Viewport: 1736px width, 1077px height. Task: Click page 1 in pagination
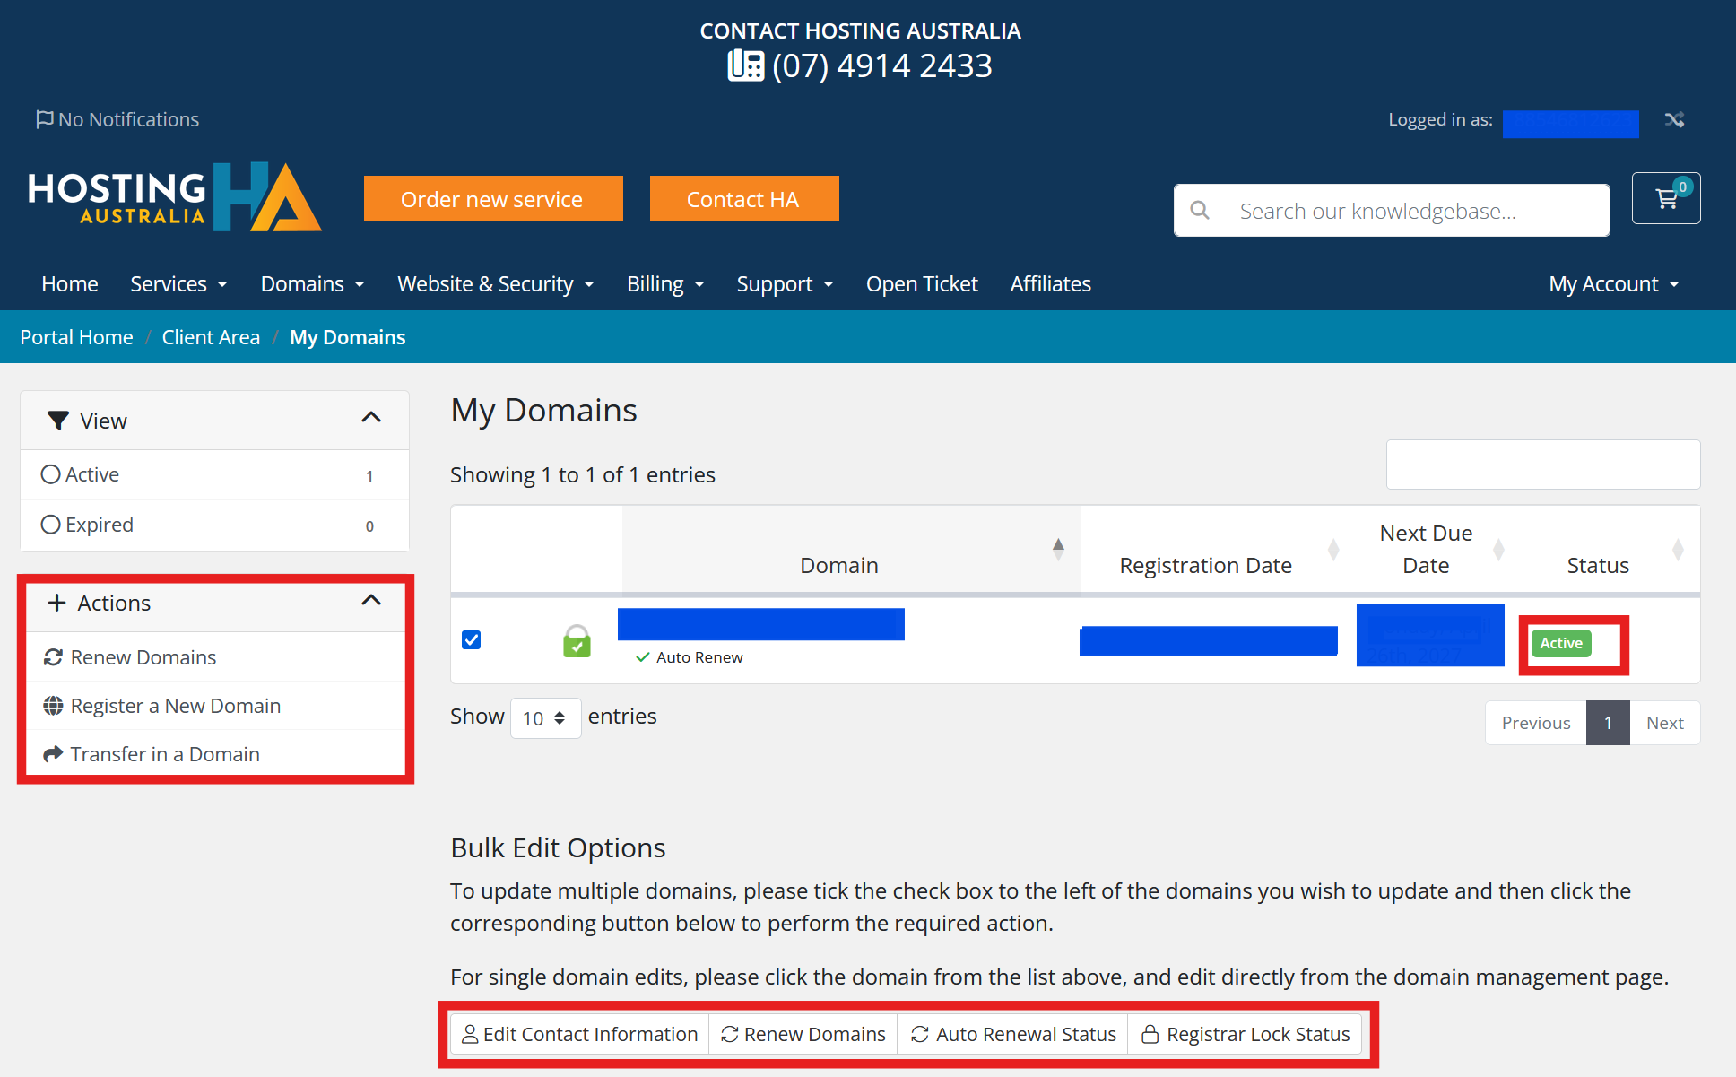pyautogui.click(x=1609, y=723)
